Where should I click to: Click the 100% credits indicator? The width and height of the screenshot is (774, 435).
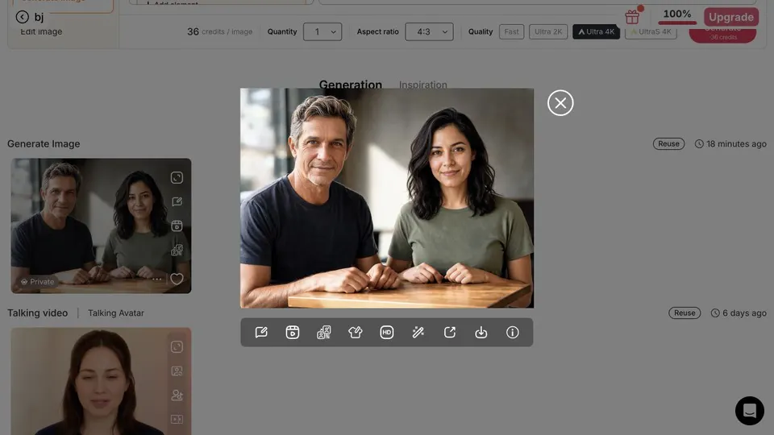tap(677, 14)
